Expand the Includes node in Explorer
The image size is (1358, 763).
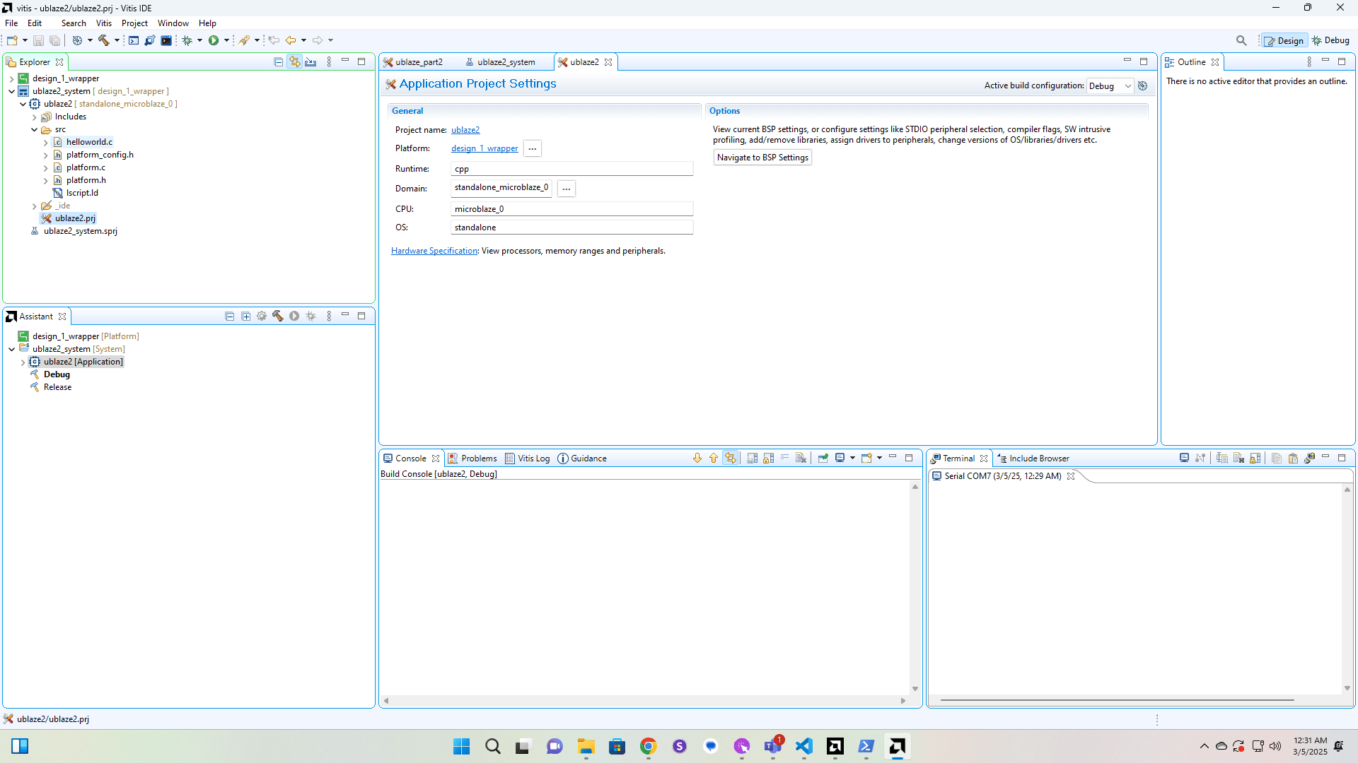point(34,117)
